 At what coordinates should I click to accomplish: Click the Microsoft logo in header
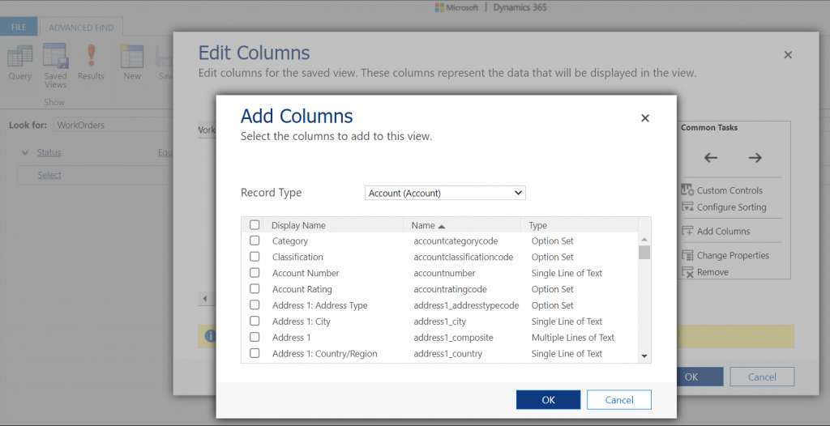point(439,7)
